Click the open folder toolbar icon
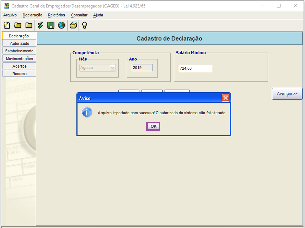The height and width of the screenshot is (228, 305). [x=18, y=25]
